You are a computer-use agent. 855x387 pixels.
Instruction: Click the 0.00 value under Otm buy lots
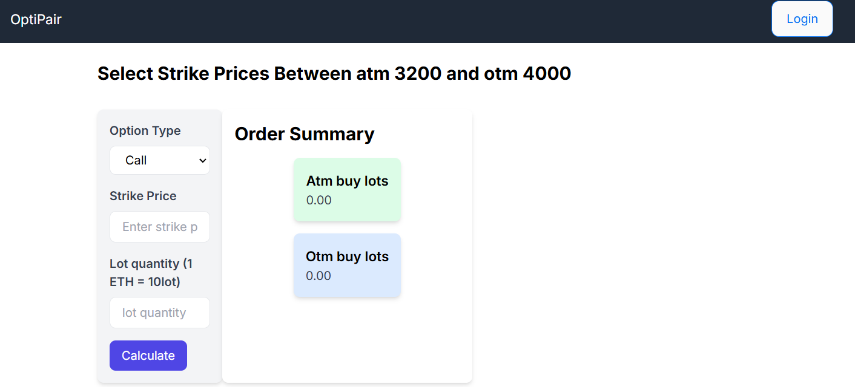pyautogui.click(x=319, y=276)
